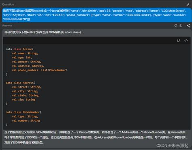Share the answer using the share icon
192x150 pixels.
188,26
